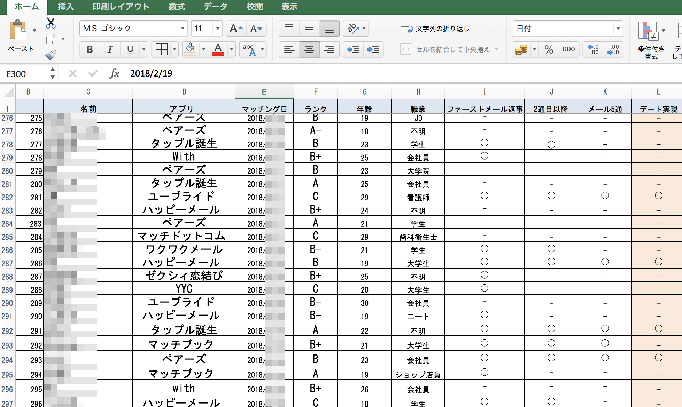This screenshot has height=407, width=682.
Task: Click the ゼクシィ恋結び cell
Action: (184, 276)
